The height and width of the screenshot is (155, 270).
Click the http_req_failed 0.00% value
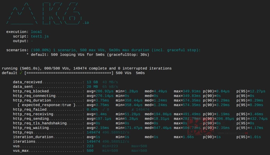coord(92,110)
